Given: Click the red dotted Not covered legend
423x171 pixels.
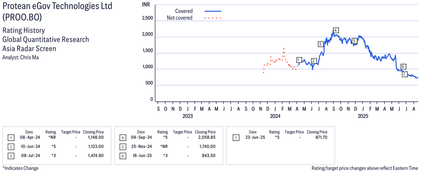Looking at the screenshot, I should coord(213,18).
